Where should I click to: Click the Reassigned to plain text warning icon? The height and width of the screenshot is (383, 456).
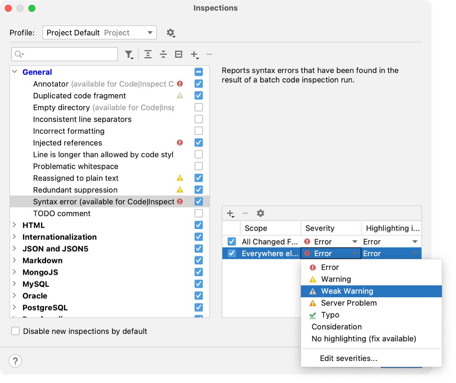coord(180,178)
